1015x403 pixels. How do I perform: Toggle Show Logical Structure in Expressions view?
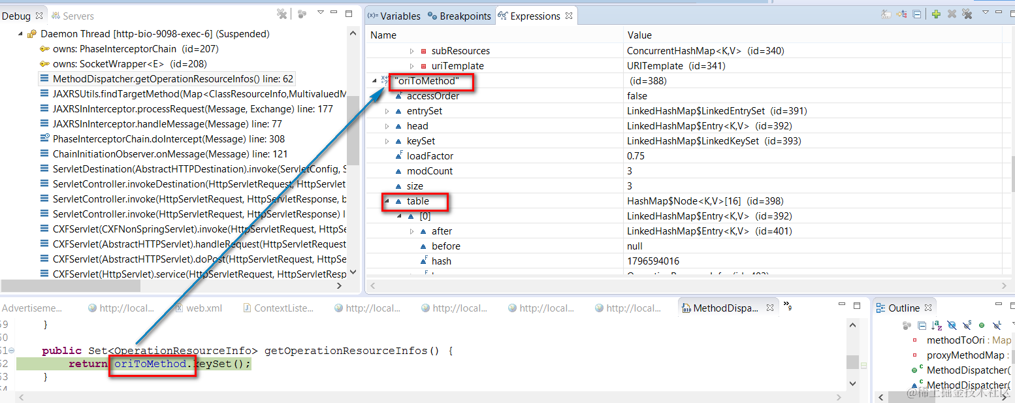pos(901,14)
